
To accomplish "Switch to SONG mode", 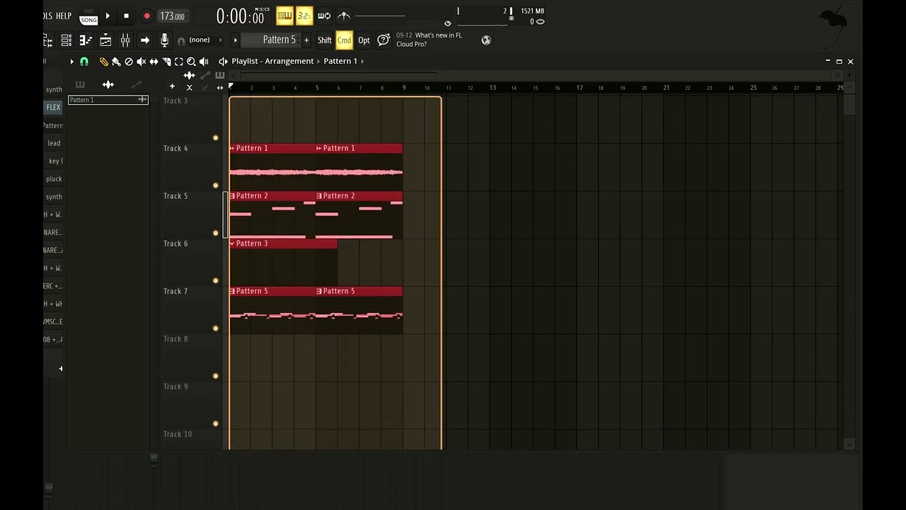I will click(x=88, y=20).
